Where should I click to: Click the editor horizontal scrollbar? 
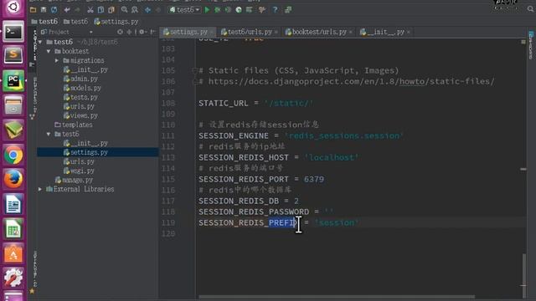[337, 297]
